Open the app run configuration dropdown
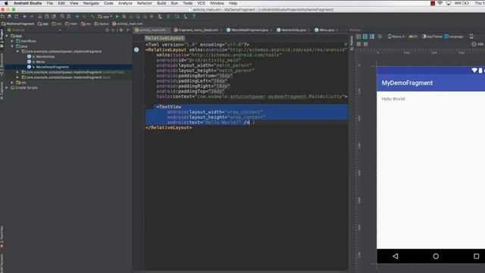Image resolution: width=485 pixels, height=273 pixels. click(105, 17)
